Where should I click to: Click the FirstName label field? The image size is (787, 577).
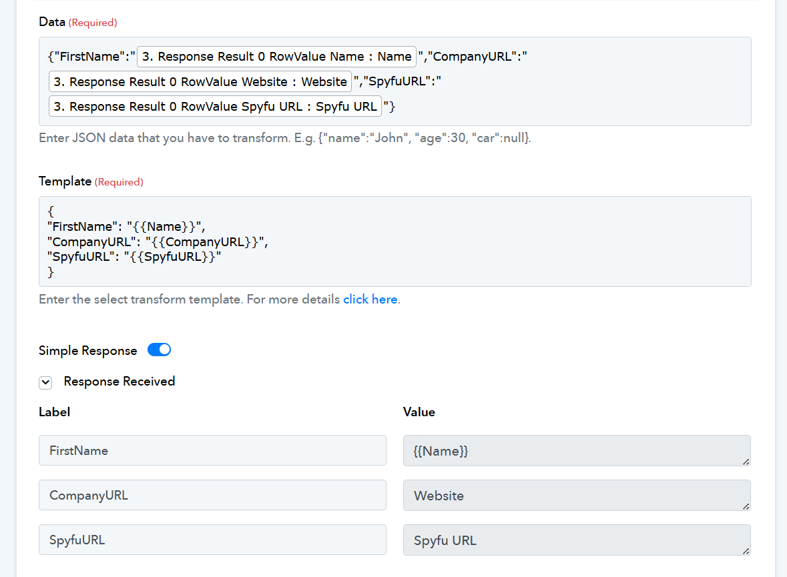(x=212, y=450)
